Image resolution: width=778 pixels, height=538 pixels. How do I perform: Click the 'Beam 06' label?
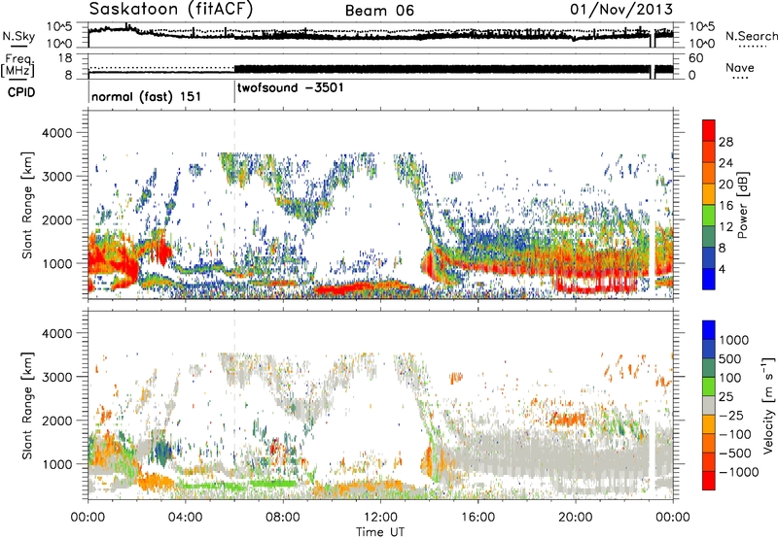(379, 11)
